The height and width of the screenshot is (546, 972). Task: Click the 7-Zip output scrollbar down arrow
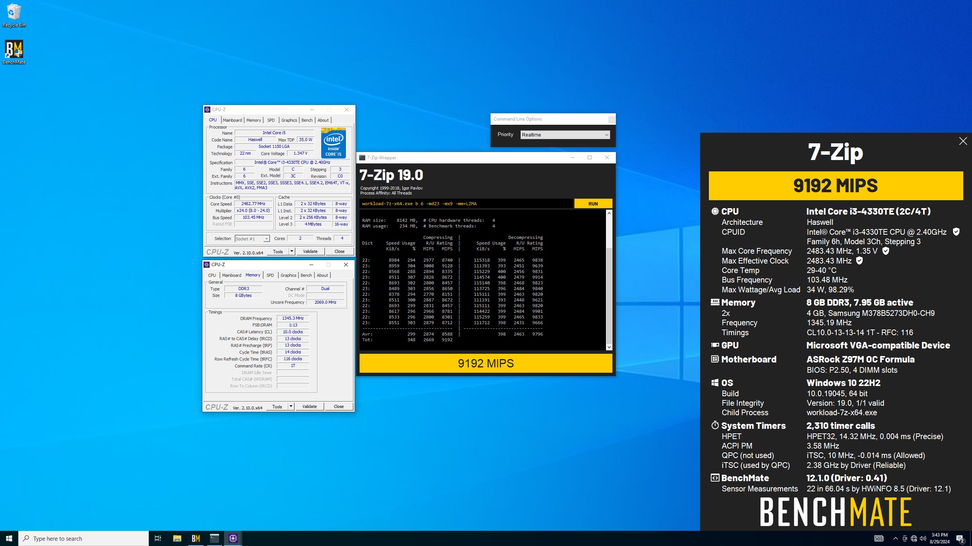(x=609, y=347)
